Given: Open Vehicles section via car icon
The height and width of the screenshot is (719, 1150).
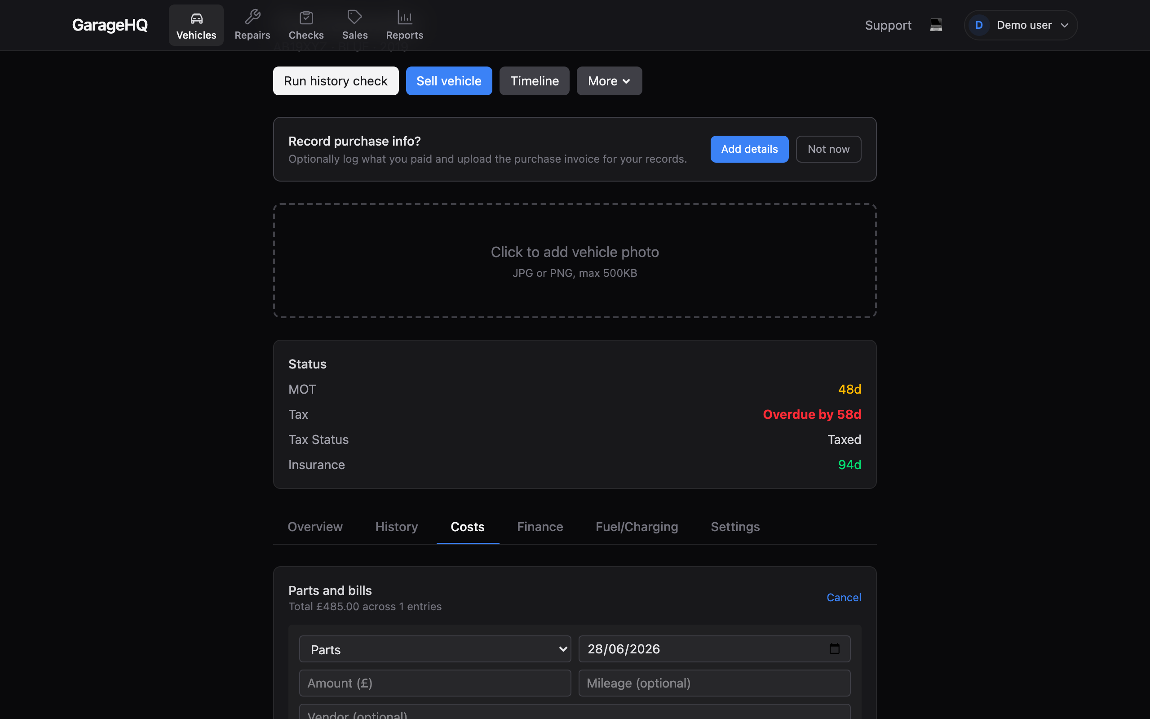Looking at the screenshot, I should pos(196,25).
